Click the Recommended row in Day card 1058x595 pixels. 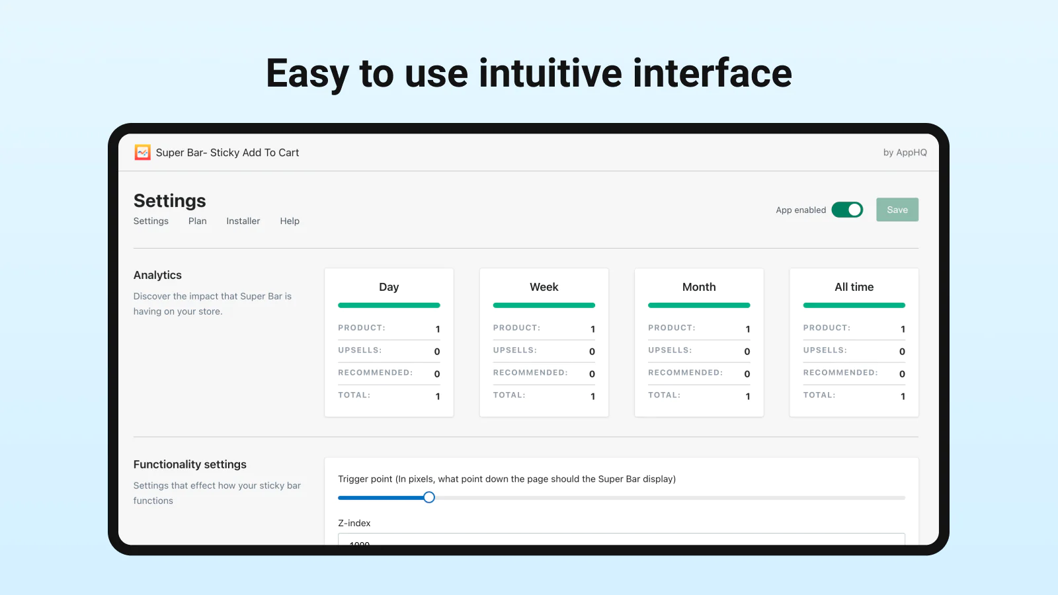point(389,373)
